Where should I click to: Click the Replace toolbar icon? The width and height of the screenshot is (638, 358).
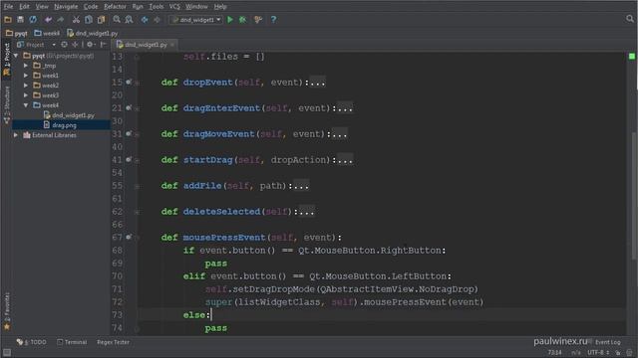[129, 20]
